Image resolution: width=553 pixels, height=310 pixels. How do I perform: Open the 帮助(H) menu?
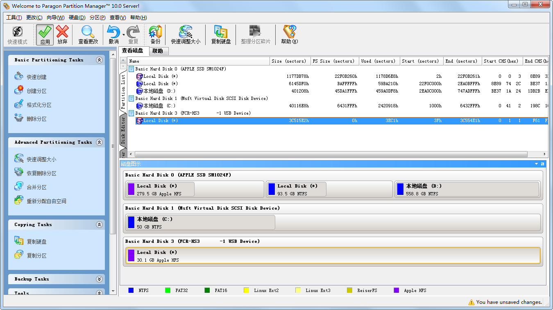[138, 18]
